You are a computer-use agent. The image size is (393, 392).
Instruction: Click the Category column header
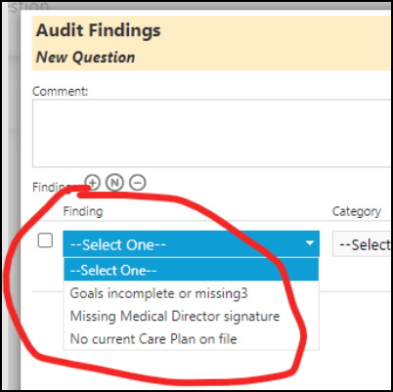point(357,211)
